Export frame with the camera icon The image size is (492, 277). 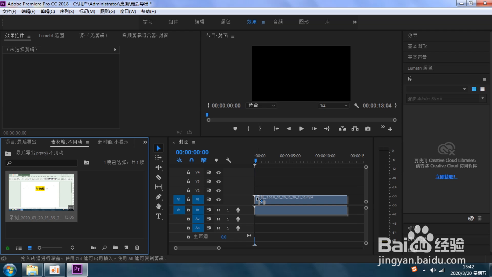pos(368,129)
